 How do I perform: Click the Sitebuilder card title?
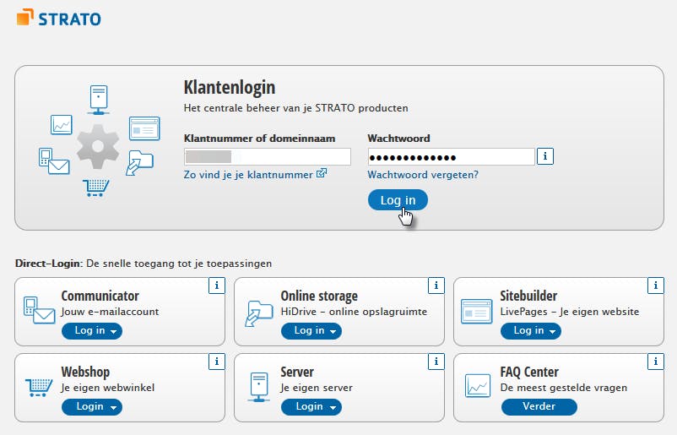(528, 296)
